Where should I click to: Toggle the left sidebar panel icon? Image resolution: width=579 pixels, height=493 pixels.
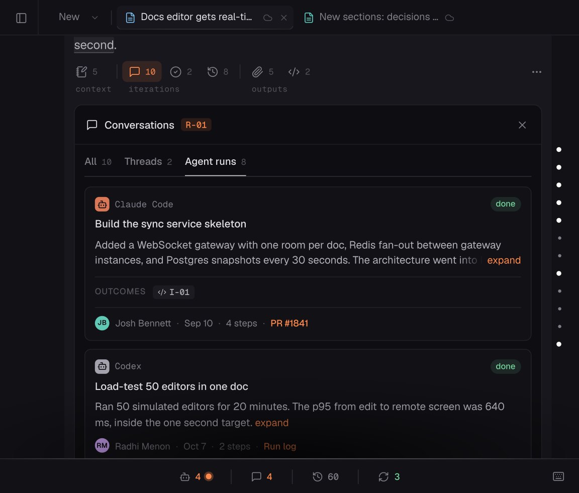(x=21, y=18)
